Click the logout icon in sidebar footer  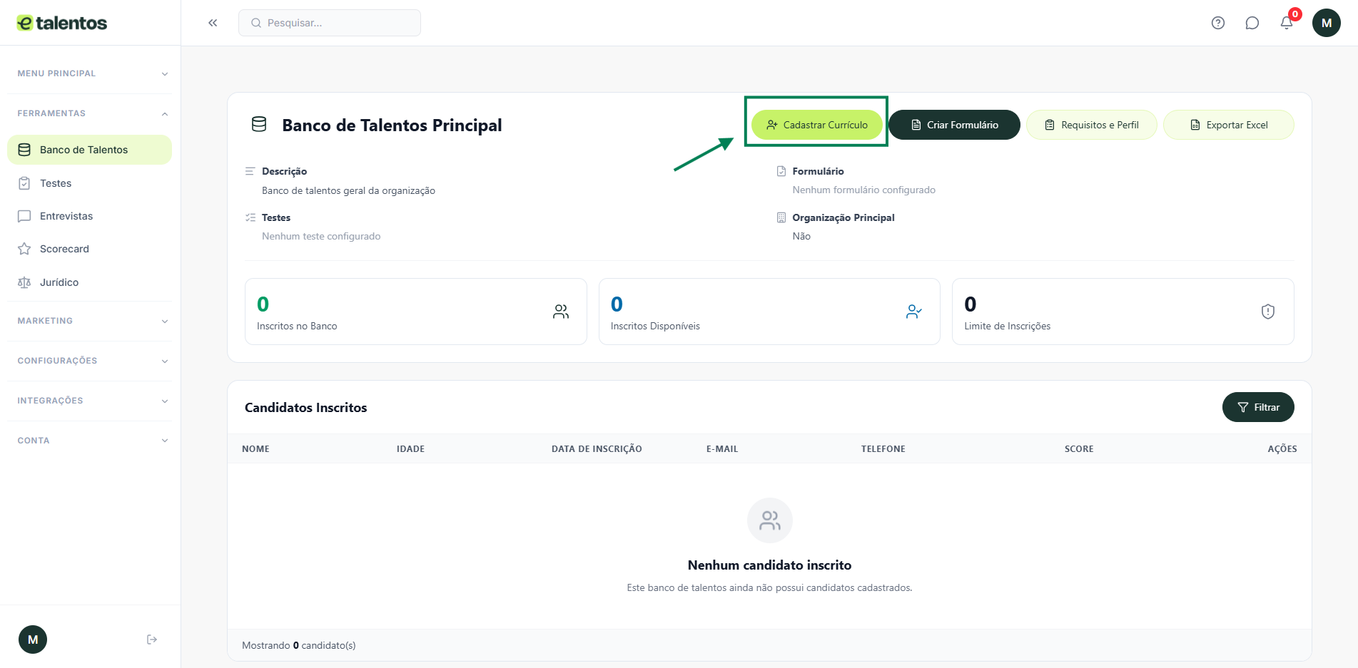(152, 639)
